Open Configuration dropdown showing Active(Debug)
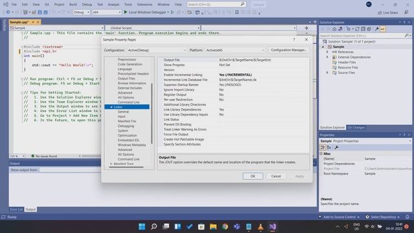The height and width of the screenshot is (233, 414). pyautogui.click(x=157, y=50)
